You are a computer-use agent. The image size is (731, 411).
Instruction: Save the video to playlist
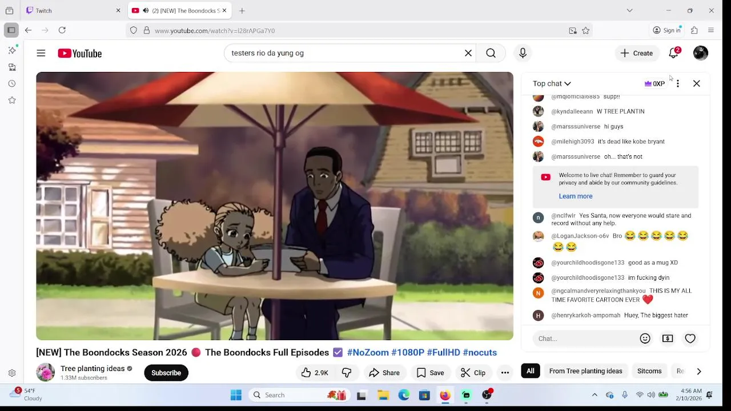[x=430, y=373]
